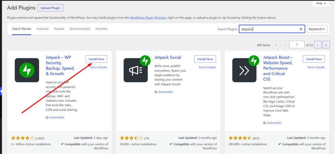
Task: Open the Featured plugins tab
Action: tap(43, 29)
